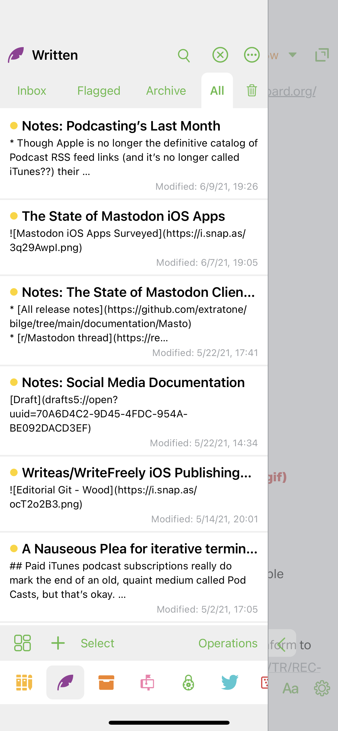The image size is (338, 731).
Task: Select the pink mailbox workspace icon
Action: point(147,683)
